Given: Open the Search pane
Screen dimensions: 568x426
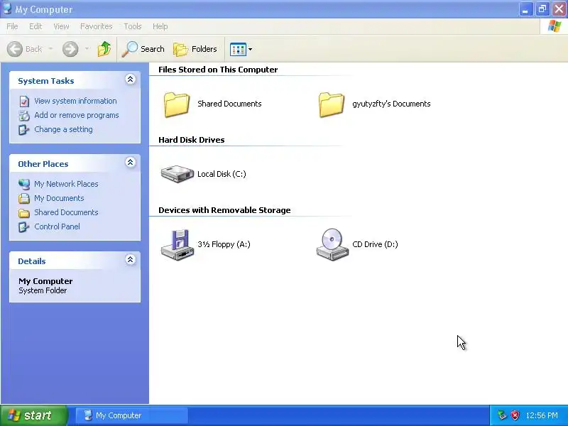Looking at the screenshot, I should tap(143, 49).
